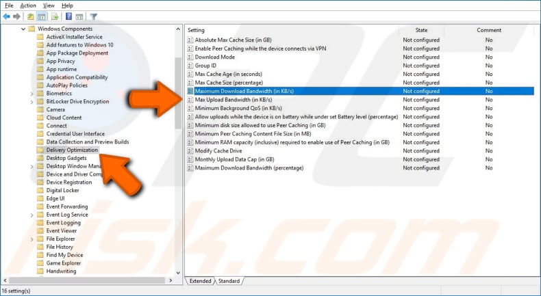The image size is (541, 296).
Task: Select the Application Compatibility folder
Action: coord(77,77)
